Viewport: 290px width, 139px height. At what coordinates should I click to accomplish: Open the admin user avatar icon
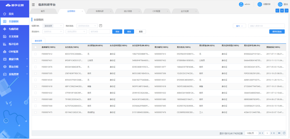tap(241, 4)
